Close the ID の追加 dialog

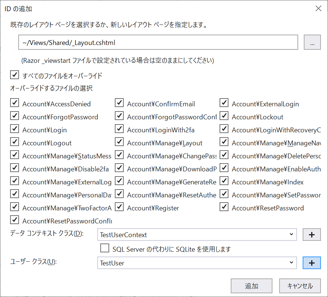[318, 9]
